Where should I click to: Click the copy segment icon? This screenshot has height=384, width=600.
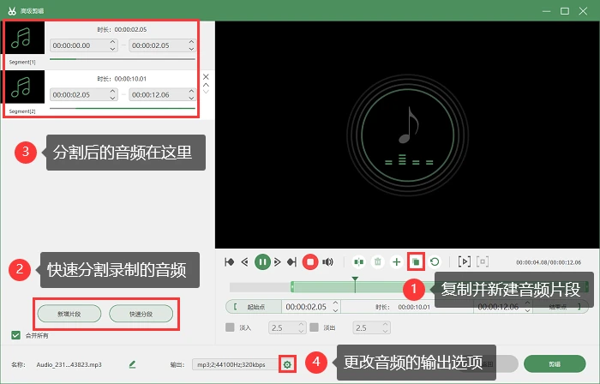tap(416, 262)
